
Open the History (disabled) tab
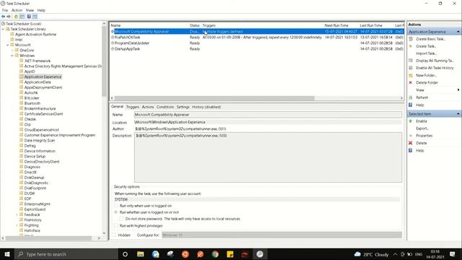206,107
